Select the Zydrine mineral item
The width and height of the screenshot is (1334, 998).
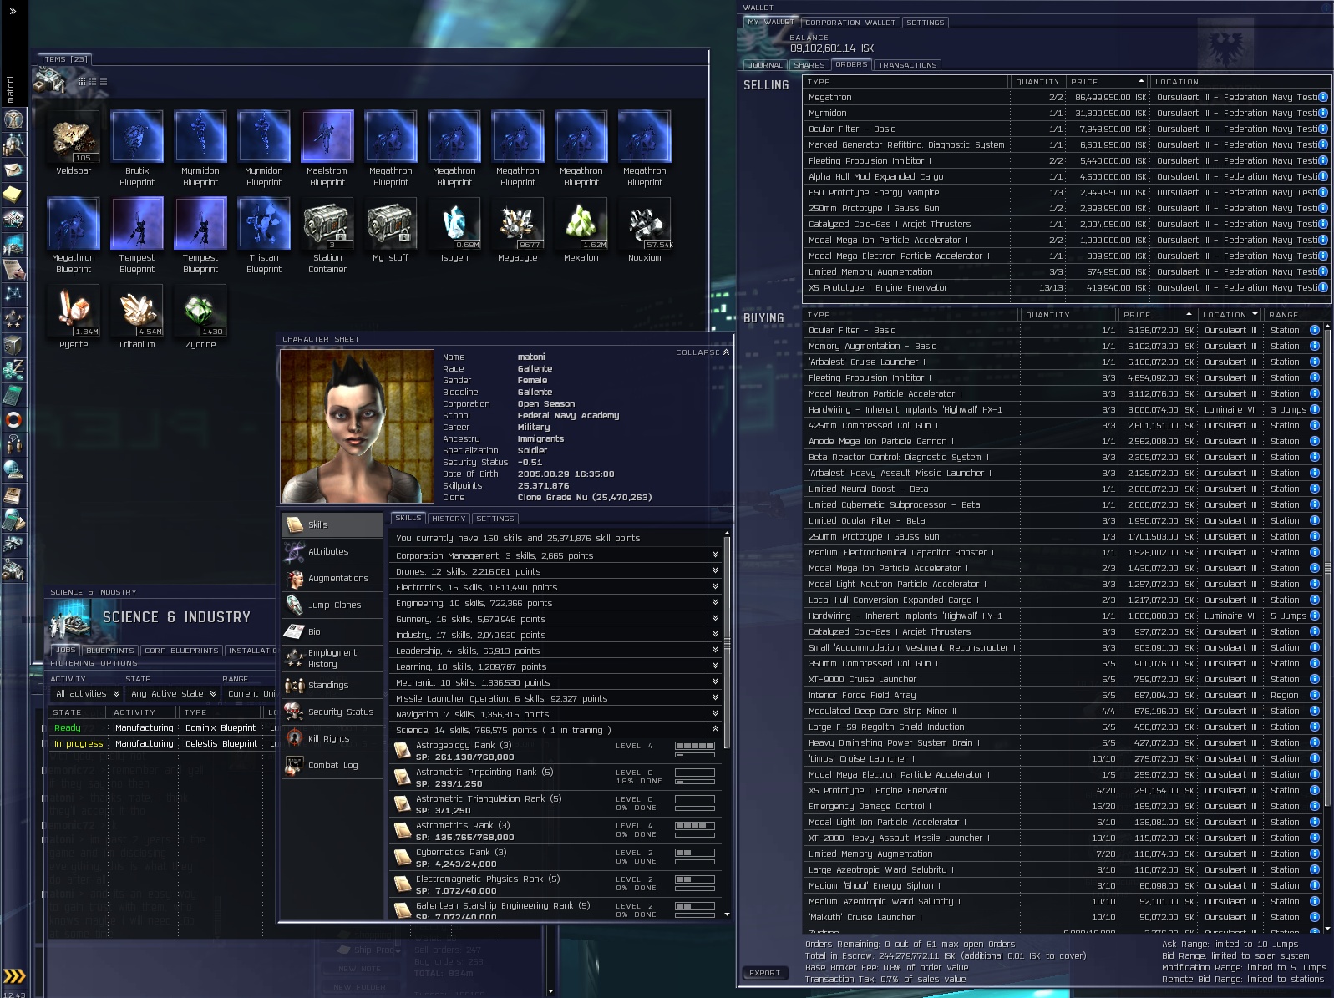point(200,317)
